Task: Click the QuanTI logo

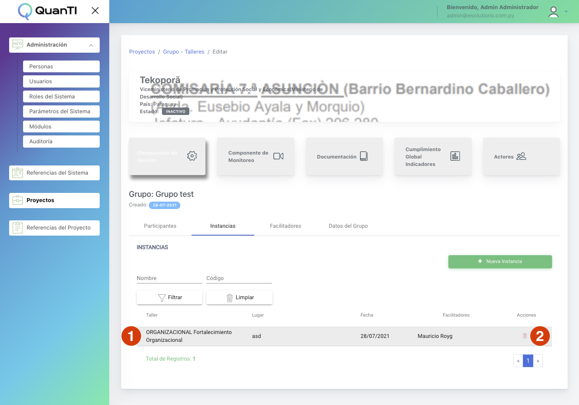Action: (47, 11)
